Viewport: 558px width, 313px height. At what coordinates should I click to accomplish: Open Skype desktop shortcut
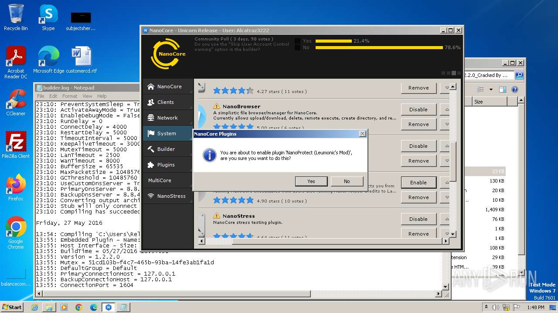pyautogui.click(x=48, y=17)
